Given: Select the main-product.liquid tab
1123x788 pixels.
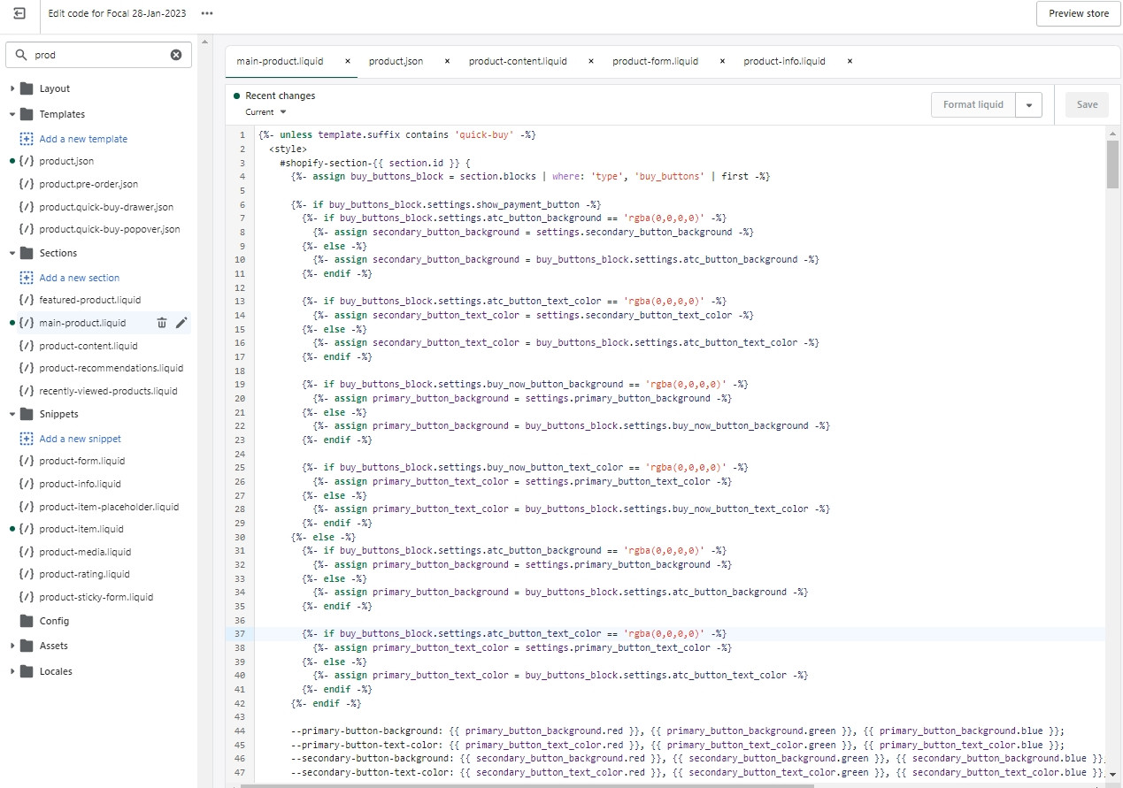Looking at the screenshot, I should pos(280,61).
